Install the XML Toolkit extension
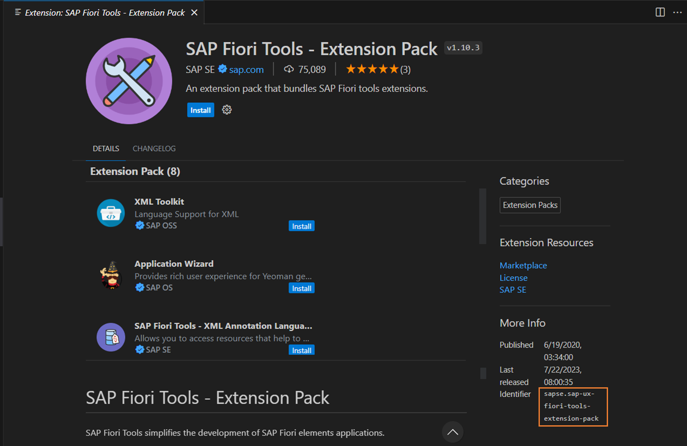 [x=301, y=226]
